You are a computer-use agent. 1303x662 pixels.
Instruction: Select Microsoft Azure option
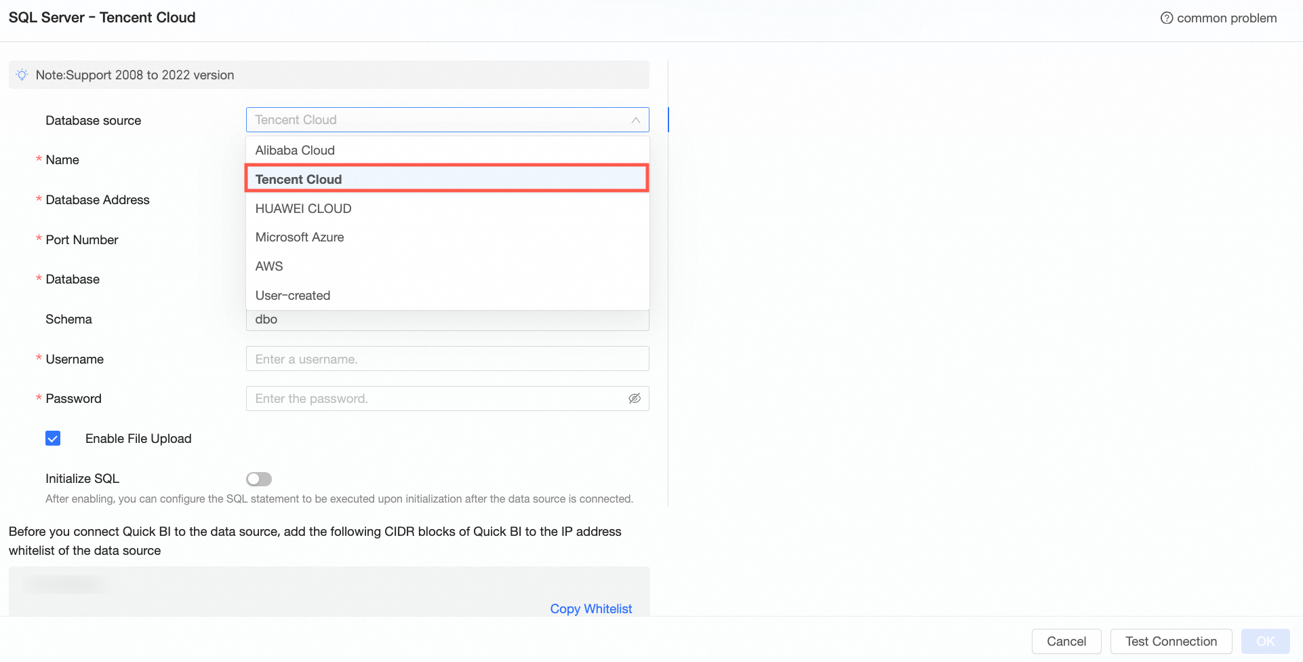447,237
